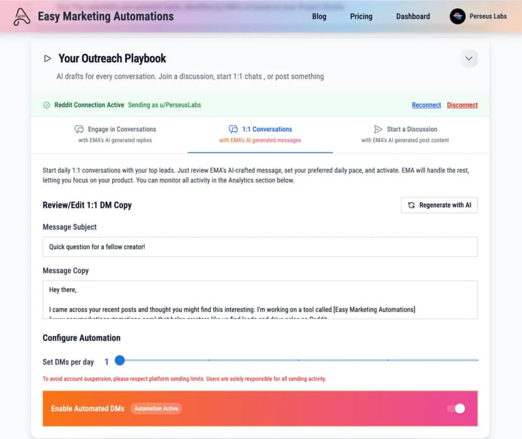Click the 'Reddit Connection Active' status text
The image size is (522, 439).
(x=90, y=105)
